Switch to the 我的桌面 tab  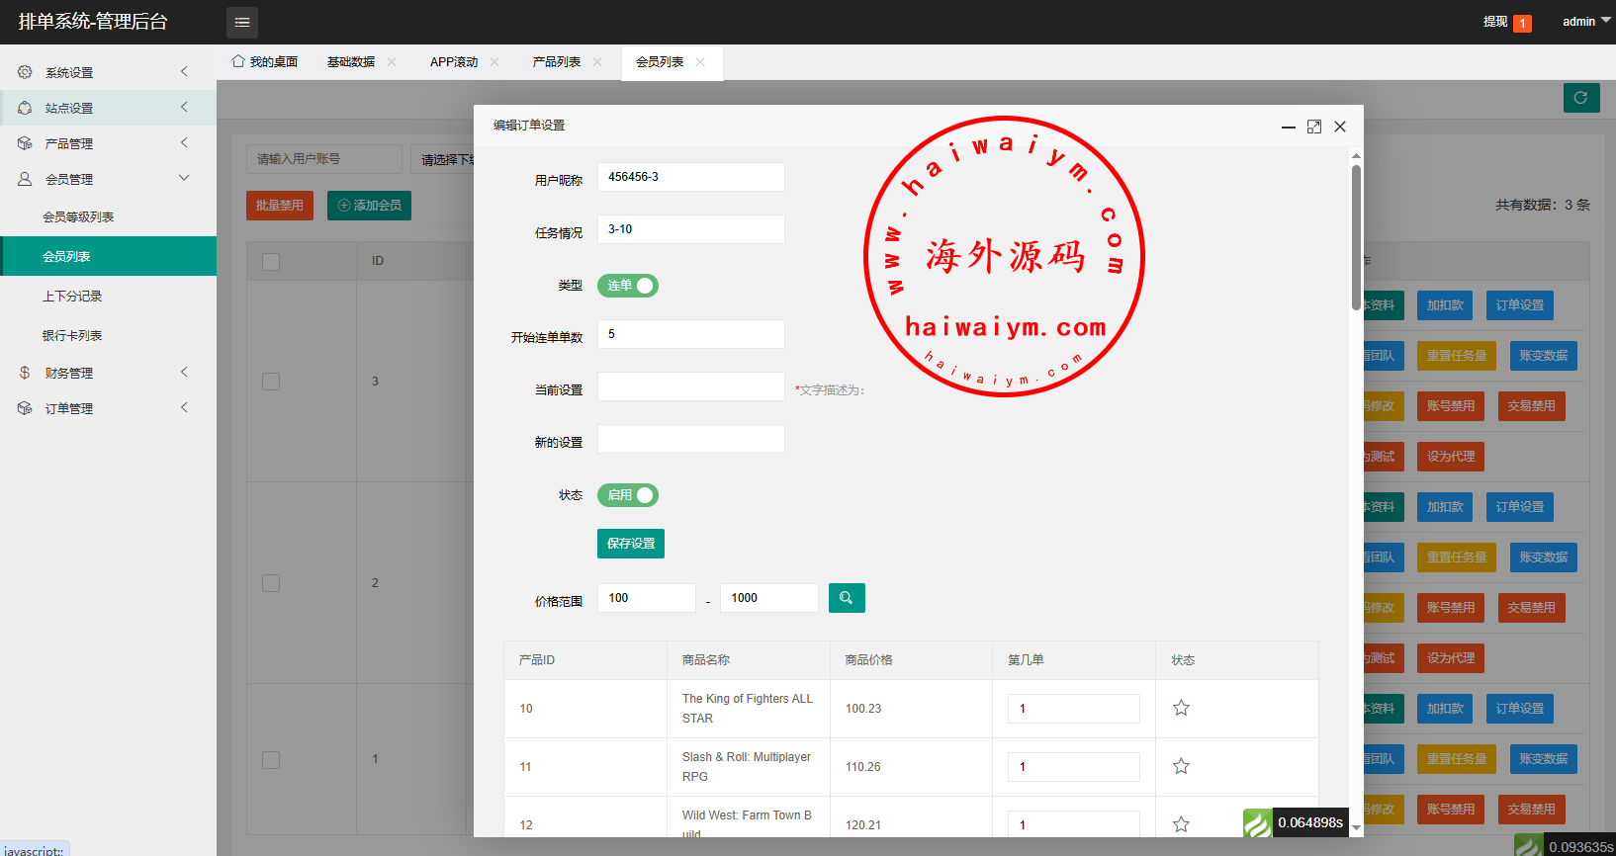265,61
